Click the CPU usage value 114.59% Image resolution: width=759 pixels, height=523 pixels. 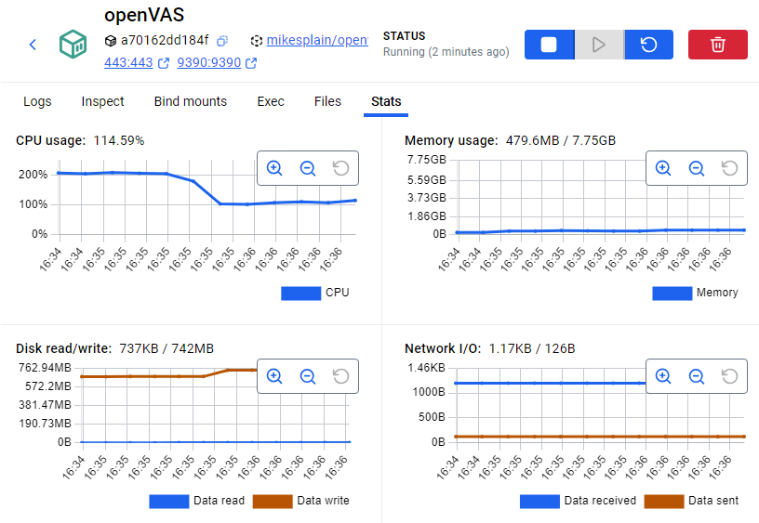(119, 140)
